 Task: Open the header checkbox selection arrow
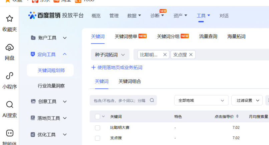[x=103, y=116]
